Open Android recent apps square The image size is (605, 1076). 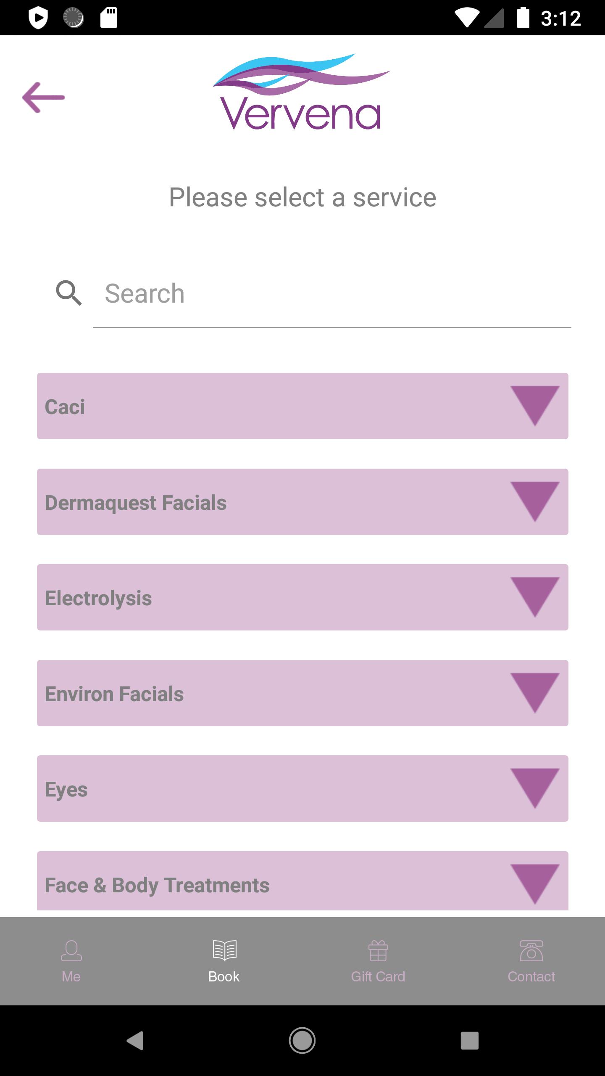[470, 1041]
